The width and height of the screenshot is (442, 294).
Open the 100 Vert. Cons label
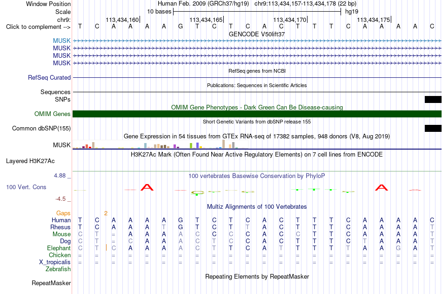(26, 187)
